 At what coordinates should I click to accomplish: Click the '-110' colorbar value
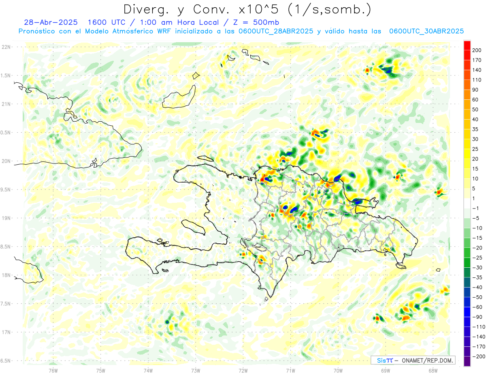(x=478, y=327)
